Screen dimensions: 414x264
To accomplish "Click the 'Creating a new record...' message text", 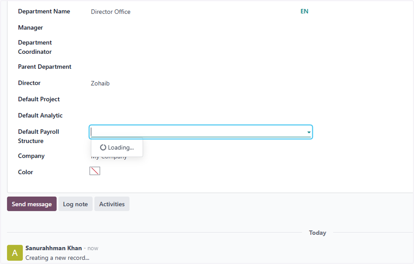I will [x=57, y=258].
